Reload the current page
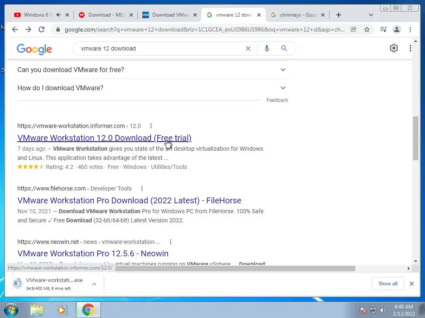This screenshot has height=318, width=425. click(x=42, y=29)
